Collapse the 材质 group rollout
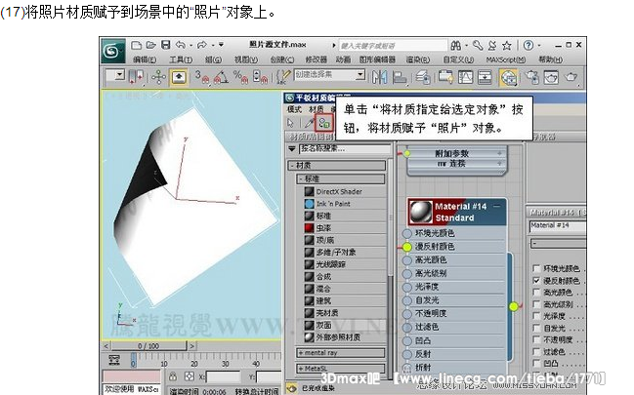The height and width of the screenshot is (395, 634). (x=337, y=165)
